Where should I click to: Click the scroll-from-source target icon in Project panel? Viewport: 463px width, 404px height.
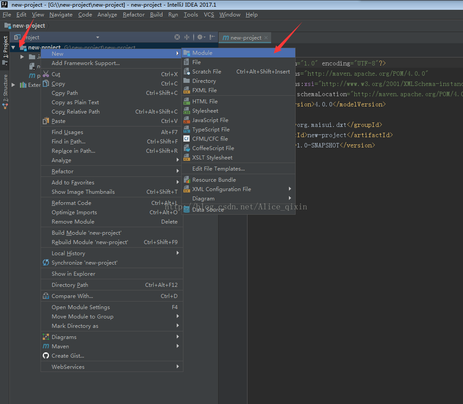(x=177, y=37)
